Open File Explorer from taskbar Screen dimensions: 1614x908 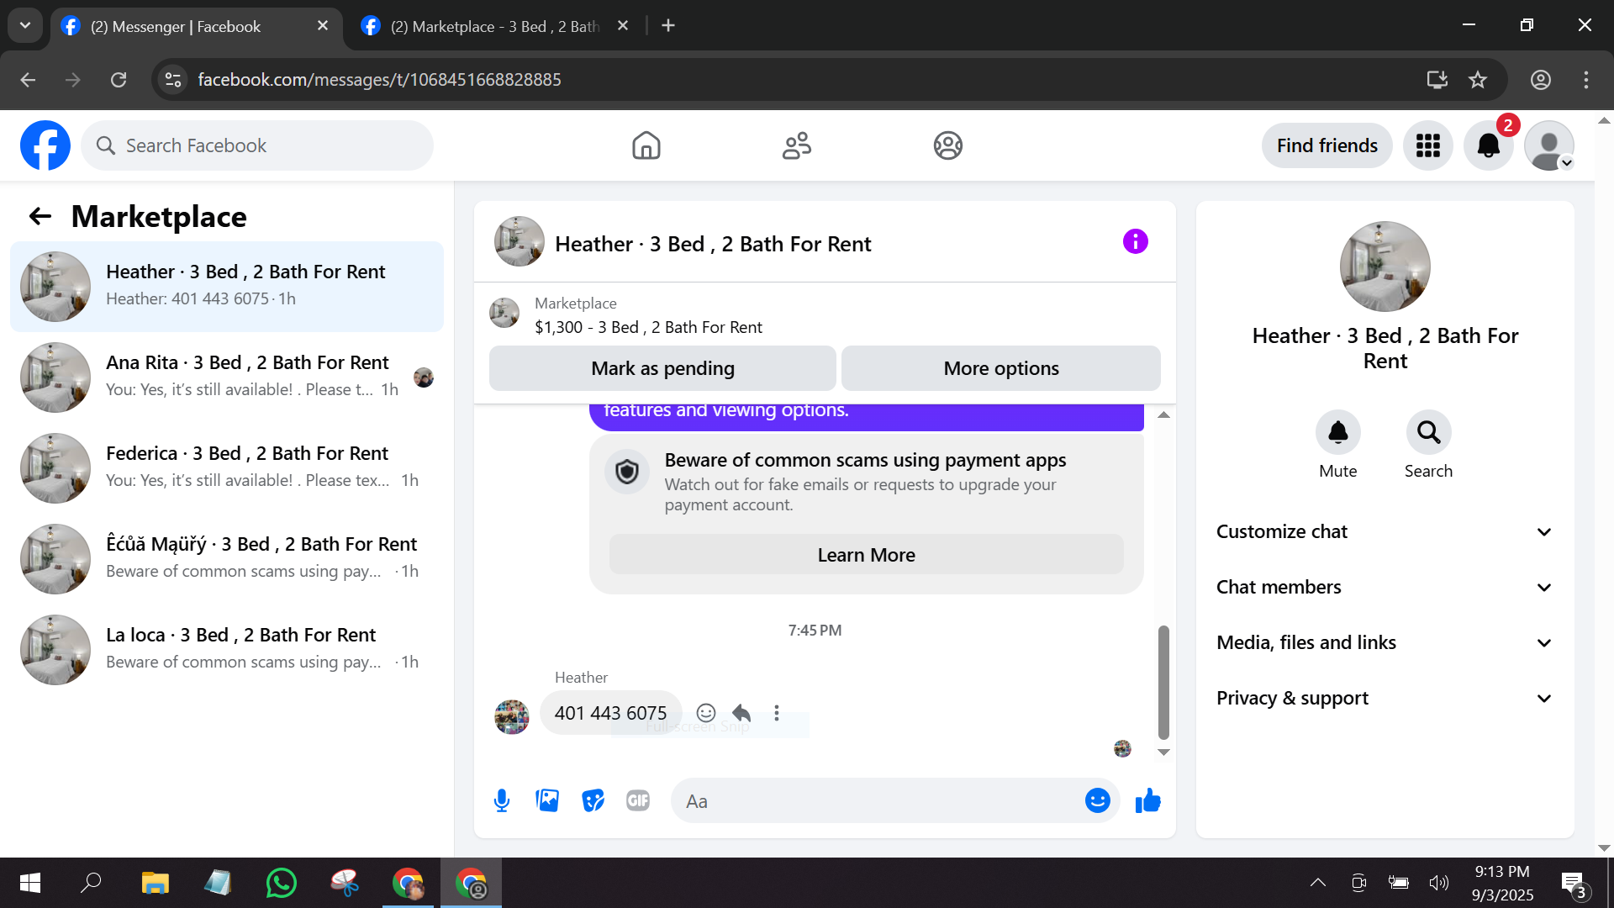pos(155,883)
